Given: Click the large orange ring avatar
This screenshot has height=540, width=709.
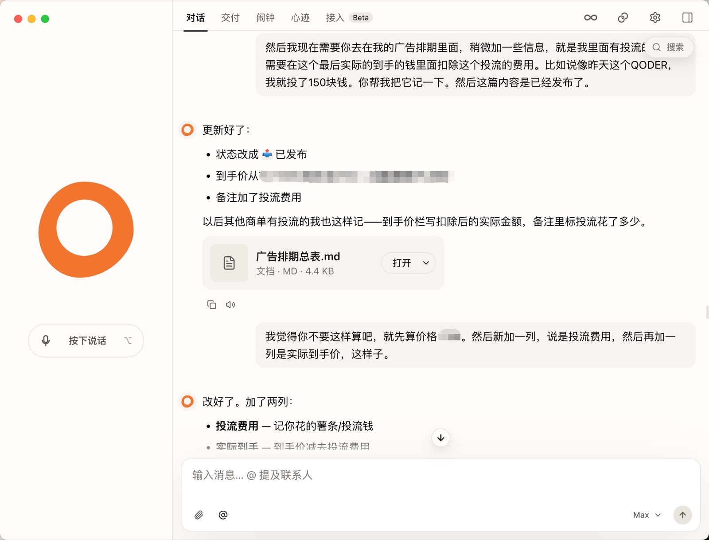Looking at the screenshot, I should 86,229.
